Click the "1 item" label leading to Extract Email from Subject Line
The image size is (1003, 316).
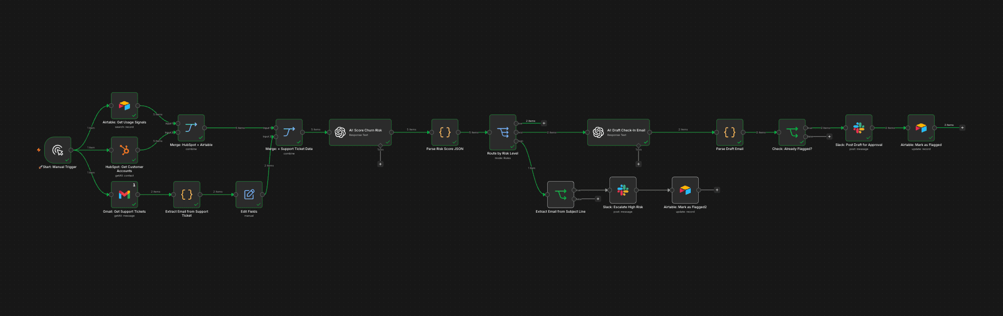pos(532,168)
